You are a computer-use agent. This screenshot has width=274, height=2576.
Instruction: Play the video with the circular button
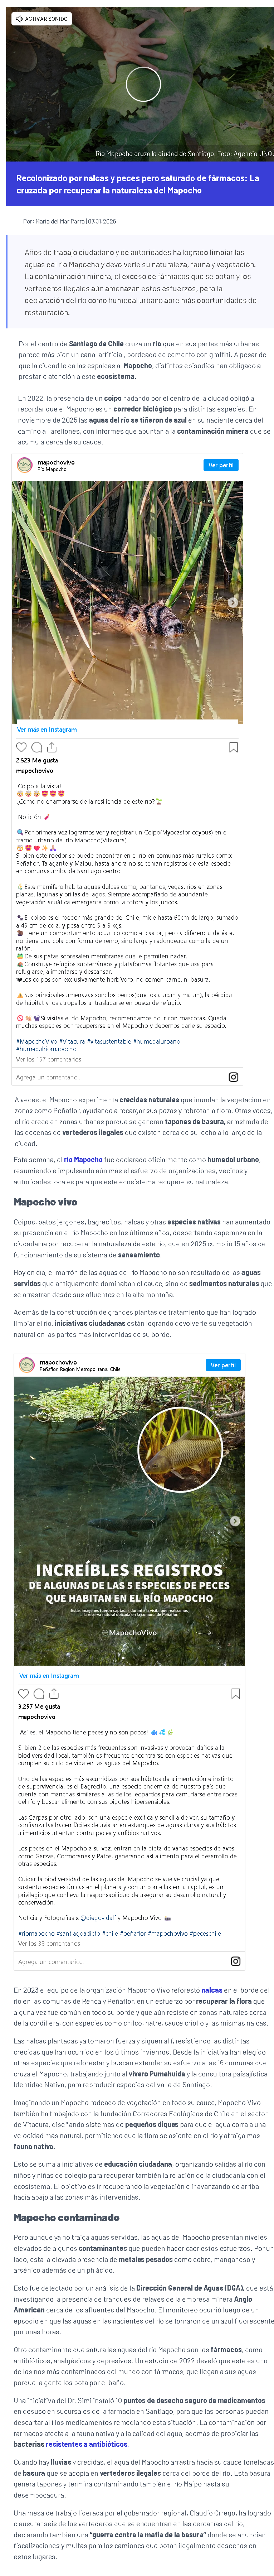[x=143, y=84]
